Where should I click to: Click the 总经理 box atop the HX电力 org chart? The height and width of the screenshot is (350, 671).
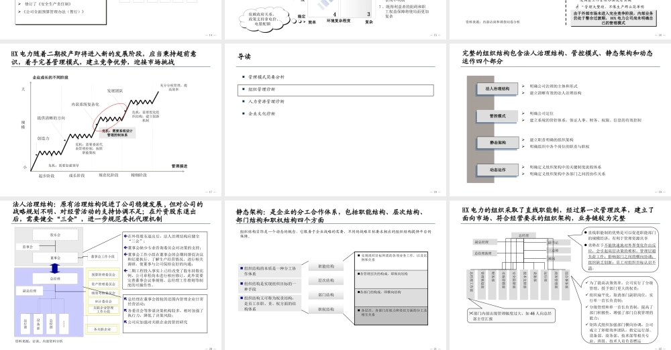coord(523,235)
